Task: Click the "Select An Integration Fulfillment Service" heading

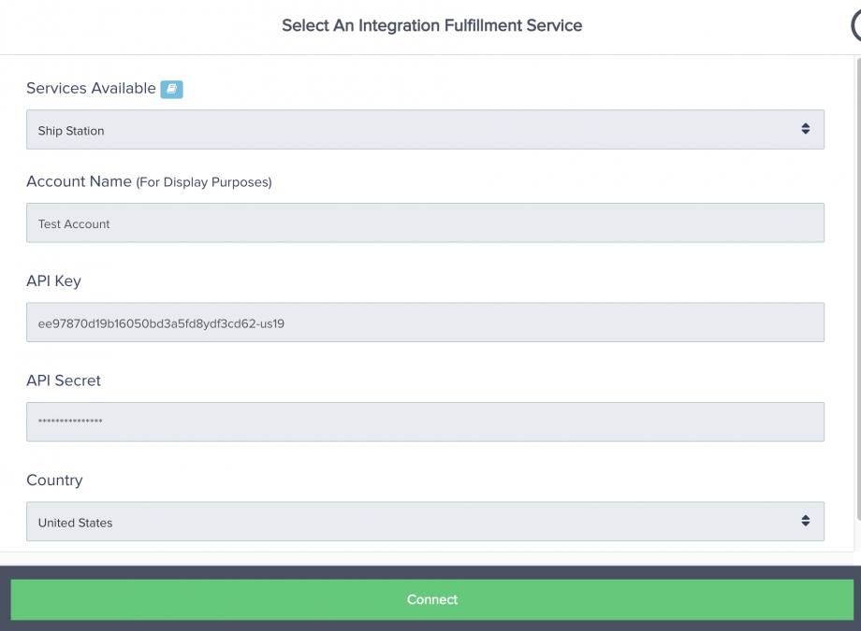Action: (431, 26)
